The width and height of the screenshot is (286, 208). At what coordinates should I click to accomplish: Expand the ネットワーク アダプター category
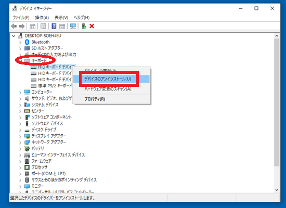pos(20,142)
